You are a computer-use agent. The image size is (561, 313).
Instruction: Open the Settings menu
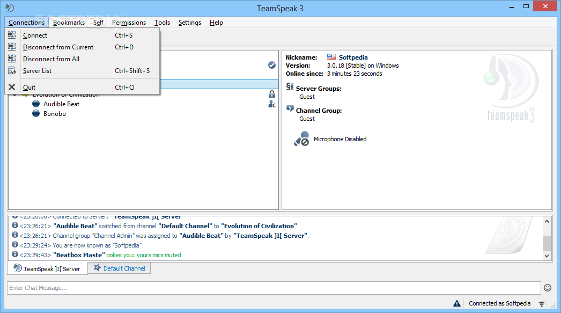coord(190,23)
